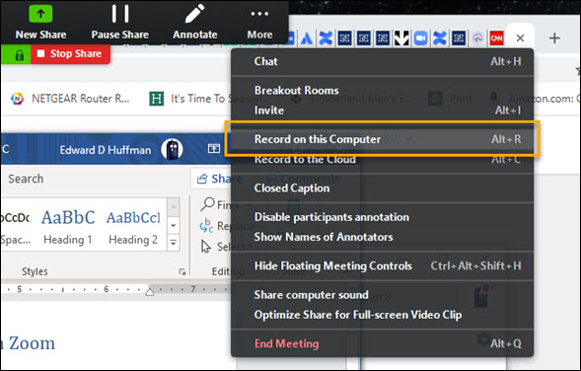Select Chat from the More menu

tap(382, 61)
